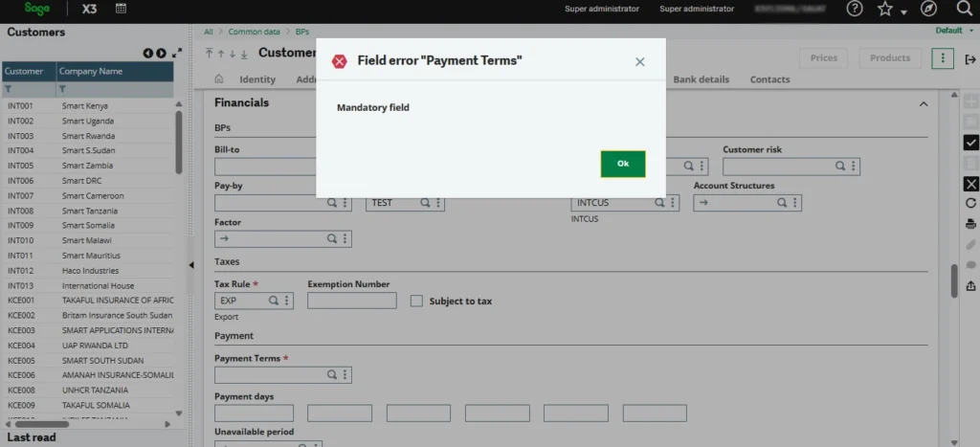Open INTCUS field three-dot menu

pyautogui.click(x=673, y=203)
